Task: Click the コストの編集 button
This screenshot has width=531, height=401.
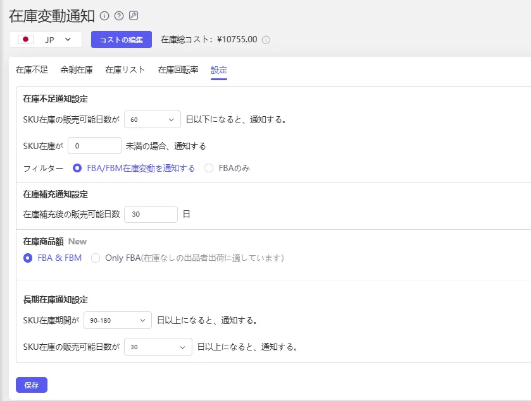Action: click(122, 40)
